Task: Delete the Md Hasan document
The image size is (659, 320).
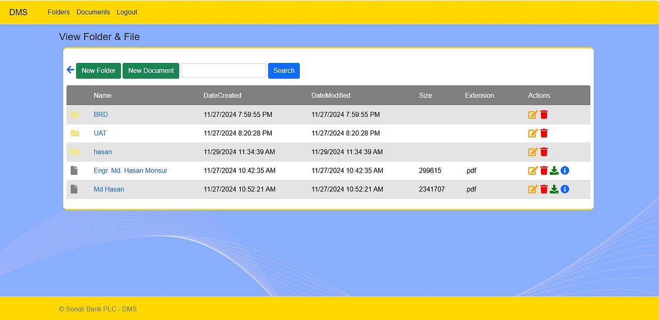Action: click(544, 189)
